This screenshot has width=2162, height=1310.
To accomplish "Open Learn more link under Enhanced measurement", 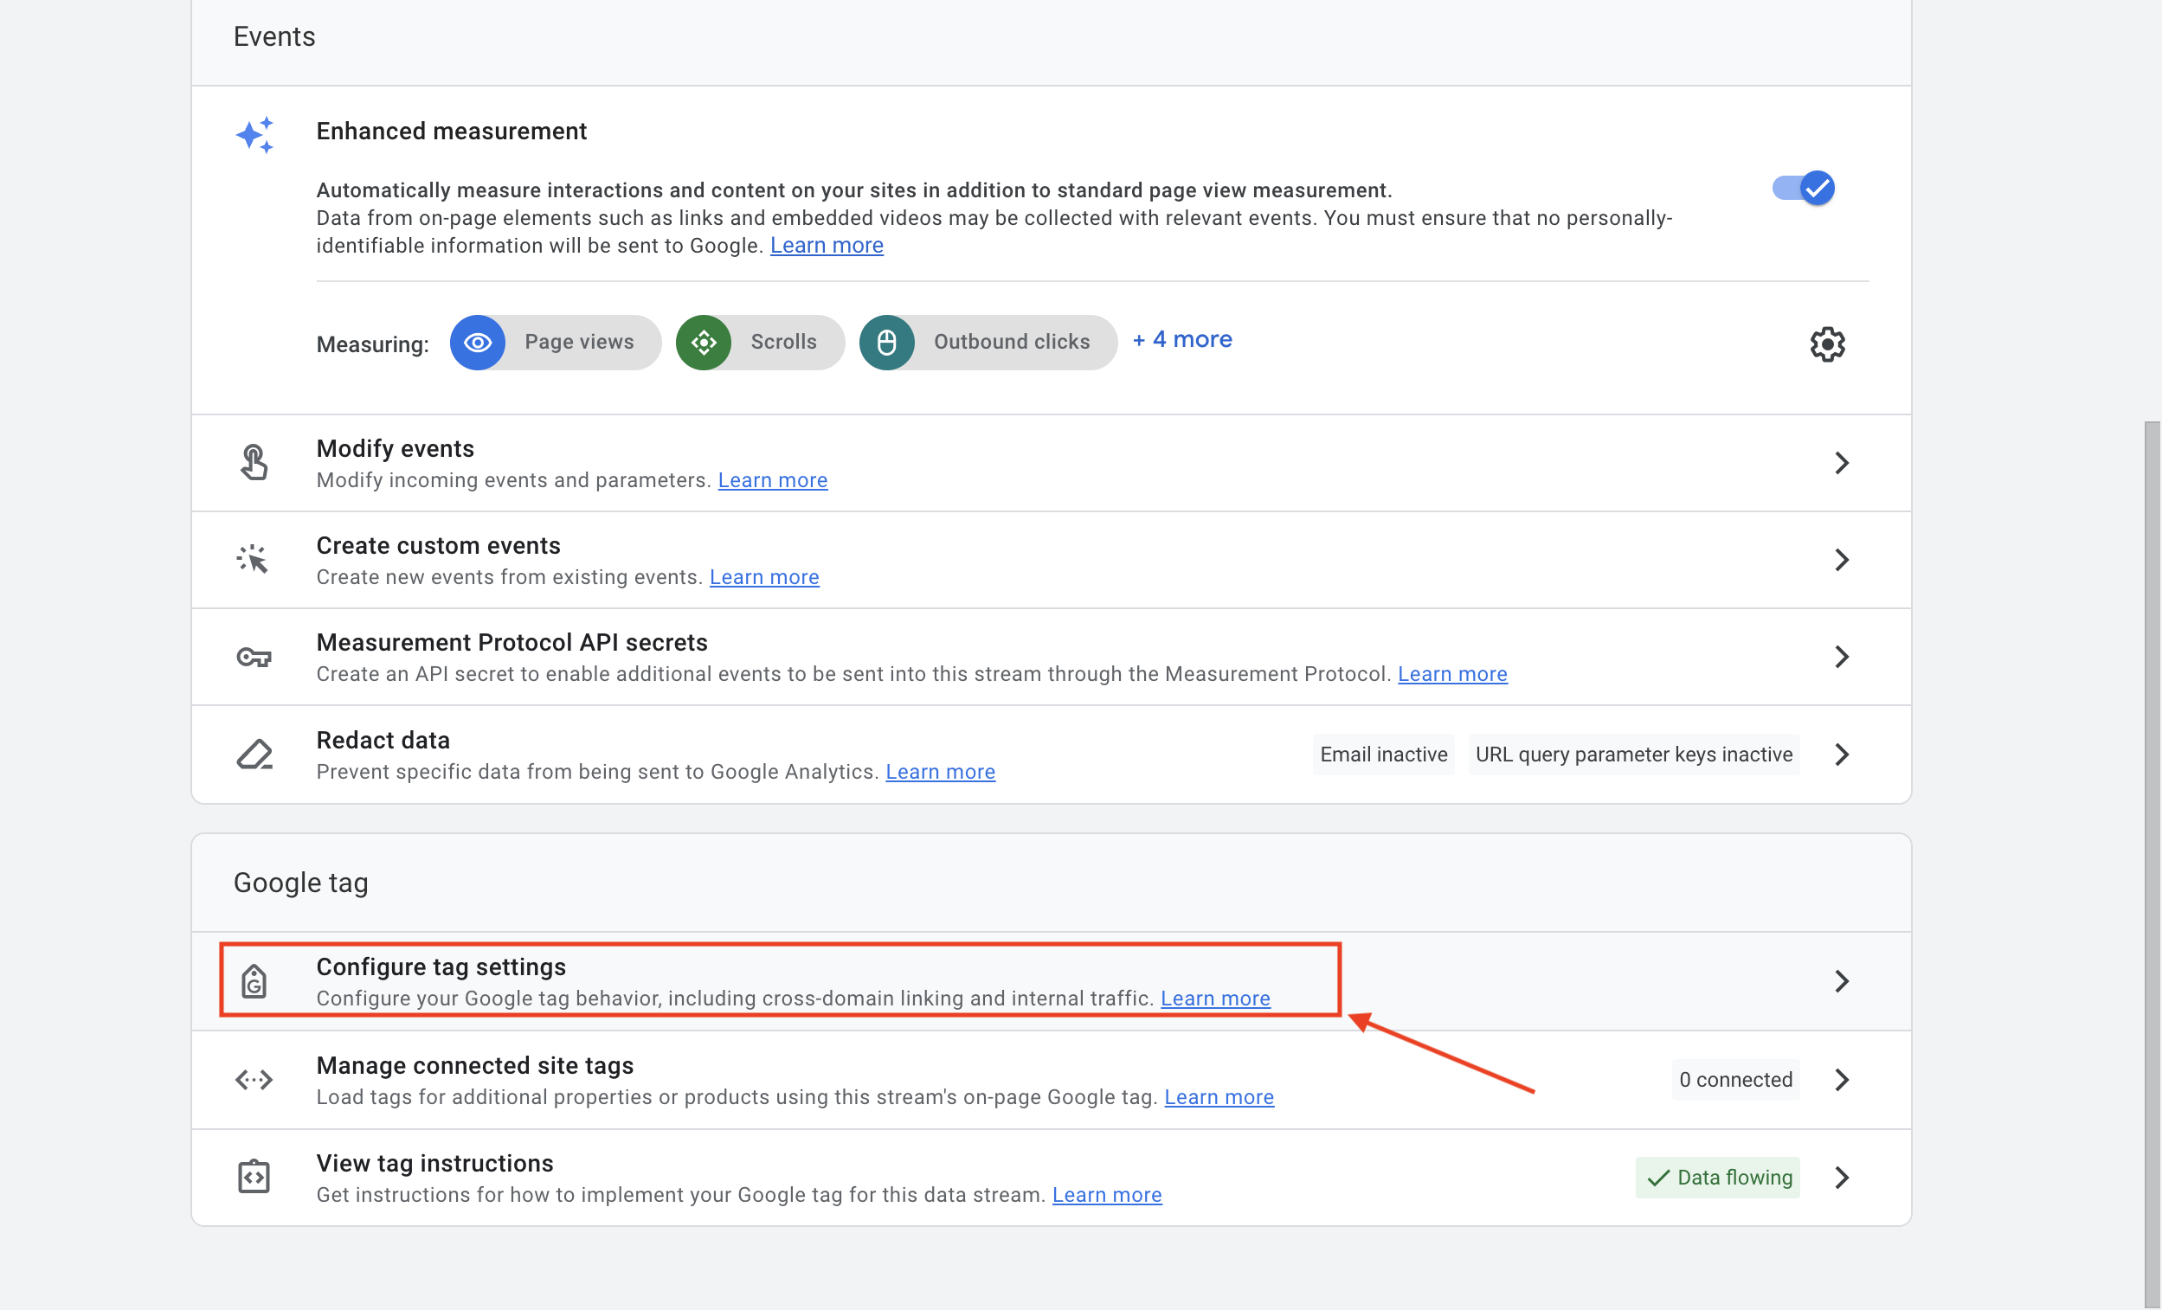I will pos(827,246).
